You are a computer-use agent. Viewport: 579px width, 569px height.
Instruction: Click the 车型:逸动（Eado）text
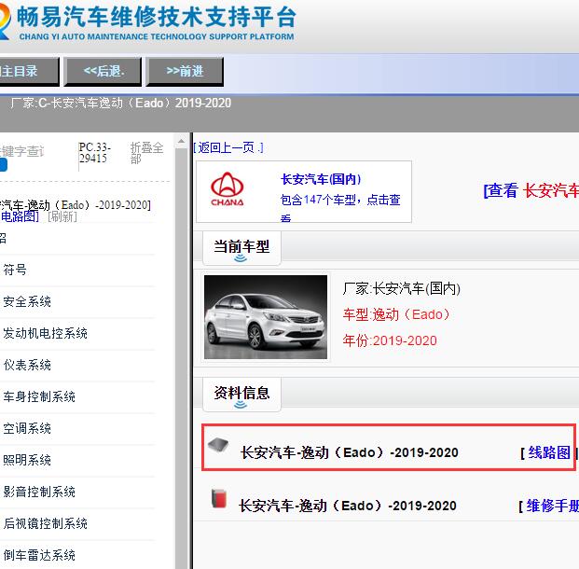click(x=396, y=314)
